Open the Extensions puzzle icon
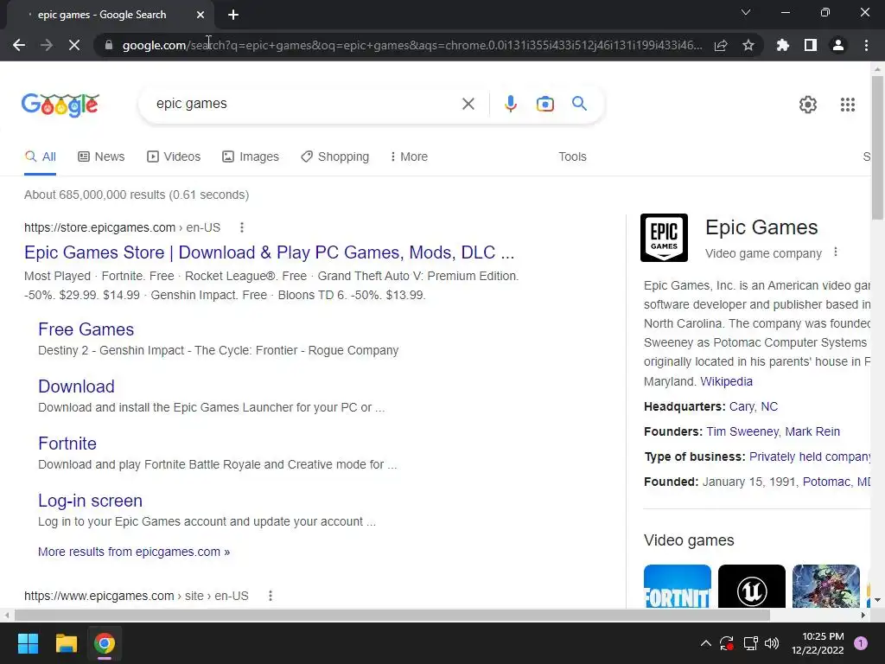This screenshot has width=885, height=664. [783, 45]
